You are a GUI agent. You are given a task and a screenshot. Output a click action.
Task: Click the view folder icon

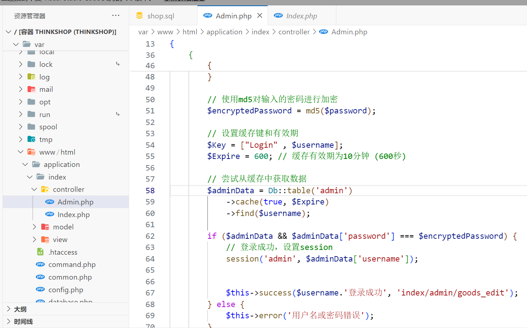45,239
